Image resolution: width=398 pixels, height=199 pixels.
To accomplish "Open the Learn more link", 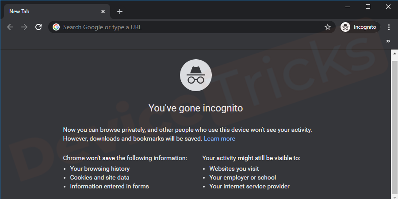I will (x=219, y=138).
